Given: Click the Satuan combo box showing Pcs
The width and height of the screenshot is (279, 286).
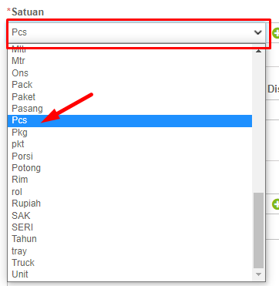Looking at the screenshot, I should click(x=137, y=32).
